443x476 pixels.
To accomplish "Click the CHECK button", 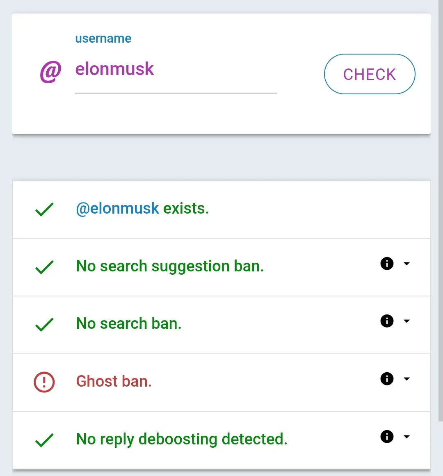I will 370,74.
